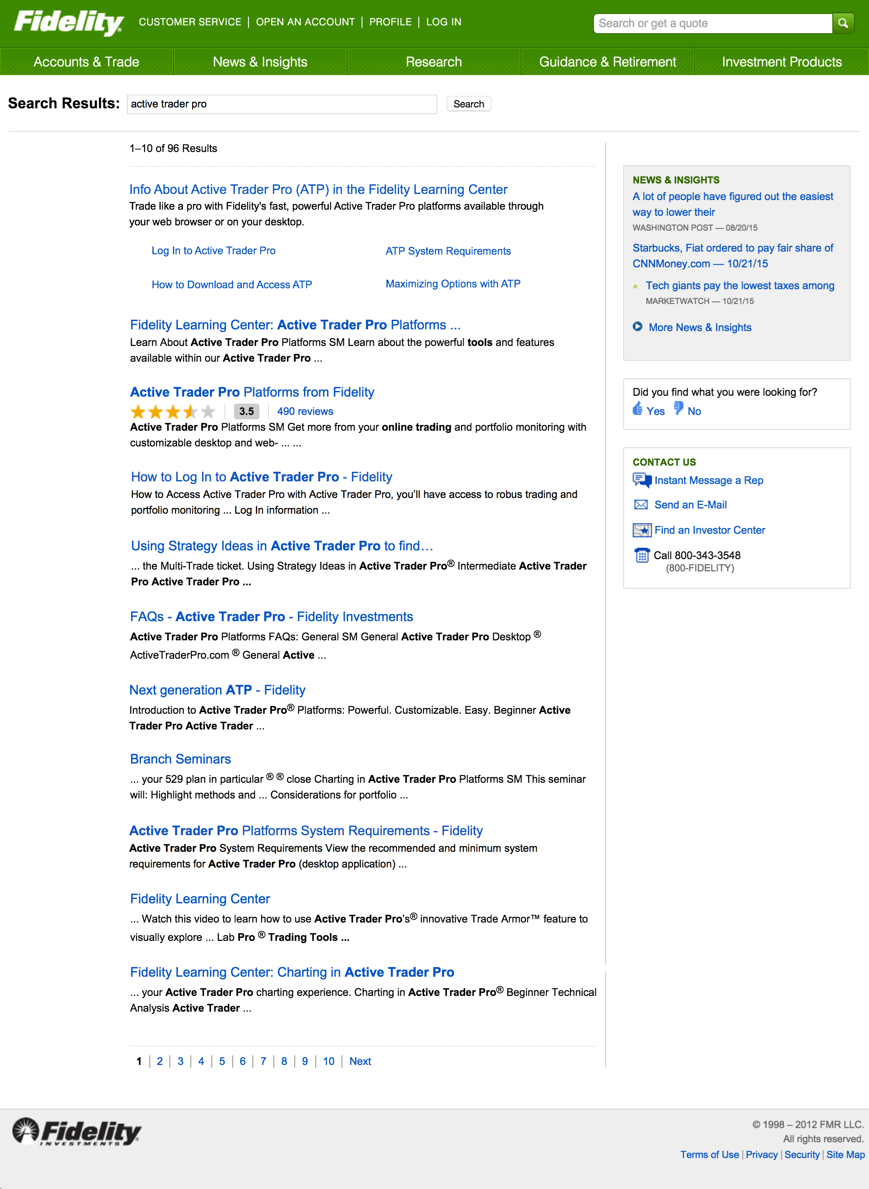The width and height of the screenshot is (869, 1189).
Task: Open How to Log In to Active Trader Pro result
Action: [262, 477]
